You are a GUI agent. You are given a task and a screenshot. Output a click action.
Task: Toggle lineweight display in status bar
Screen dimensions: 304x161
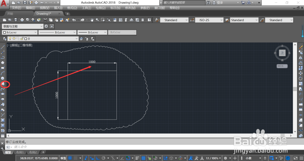point(137,158)
